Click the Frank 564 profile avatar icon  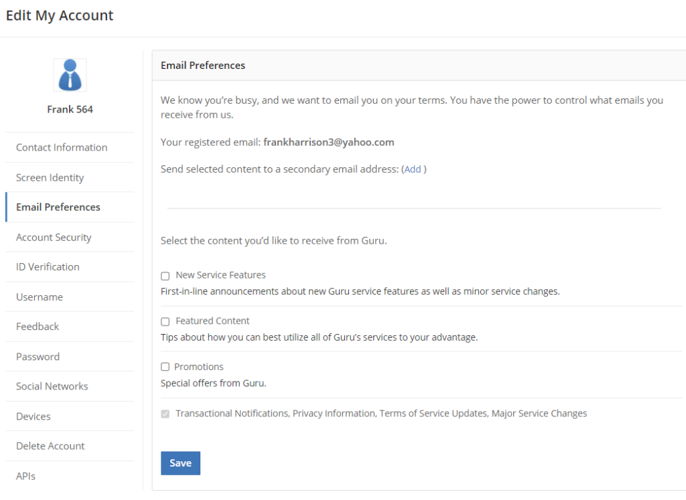(70, 75)
